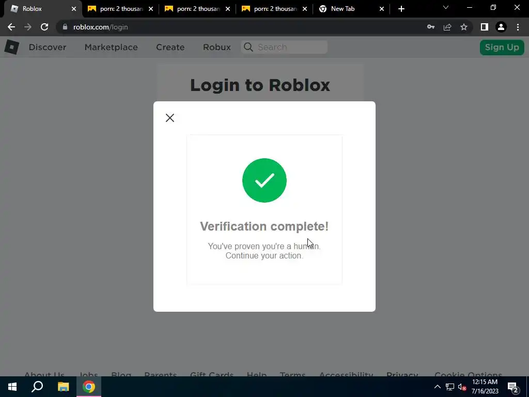Click the Roblox search field
This screenshot has height=397, width=529.
click(284, 47)
